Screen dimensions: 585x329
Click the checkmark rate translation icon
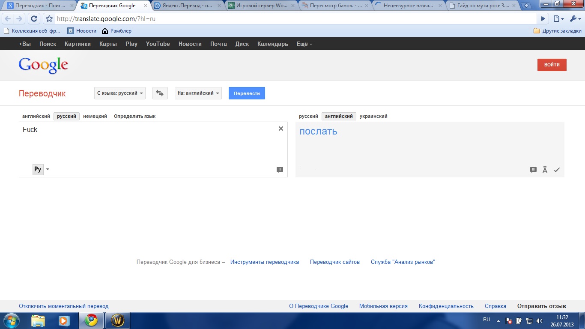(557, 170)
